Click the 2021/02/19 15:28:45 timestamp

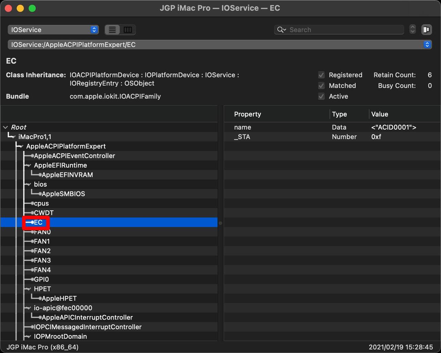401,347
